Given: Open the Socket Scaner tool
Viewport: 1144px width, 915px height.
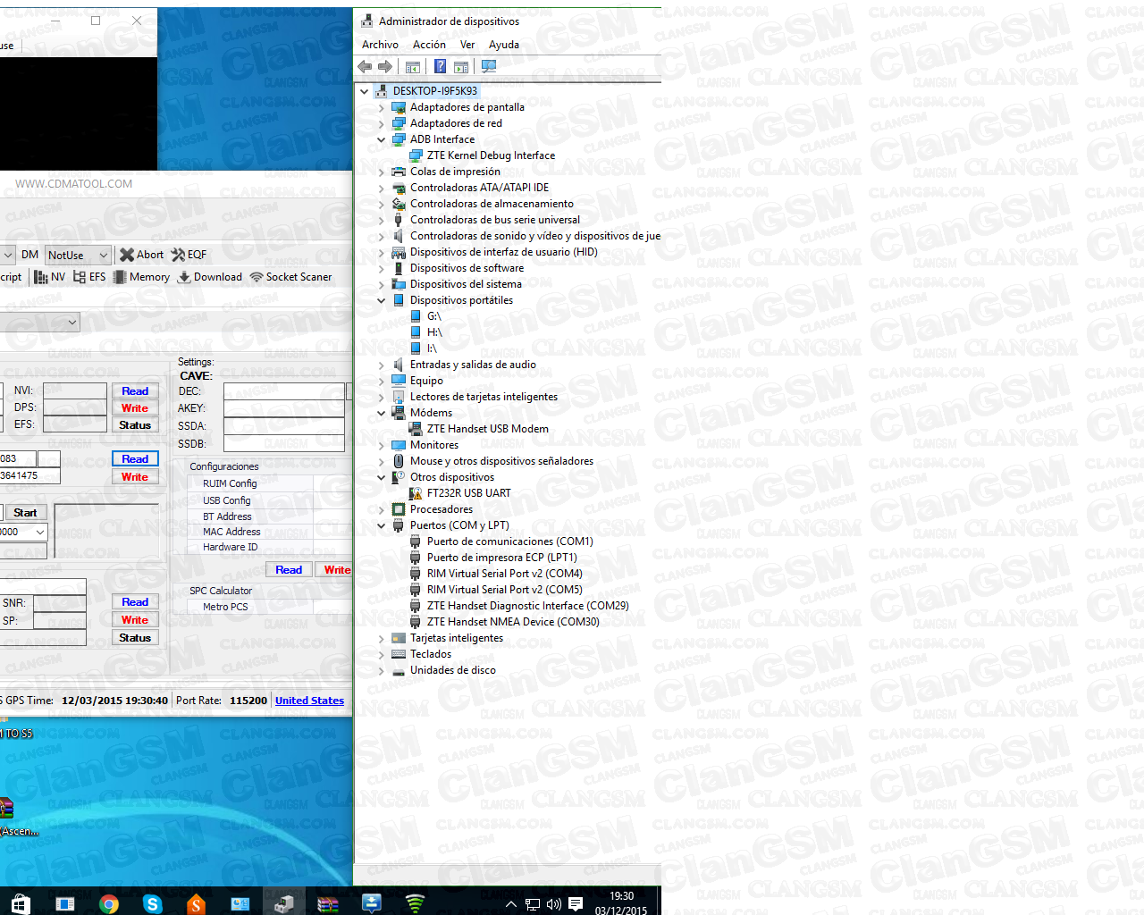Looking at the screenshot, I should [x=291, y=277].
